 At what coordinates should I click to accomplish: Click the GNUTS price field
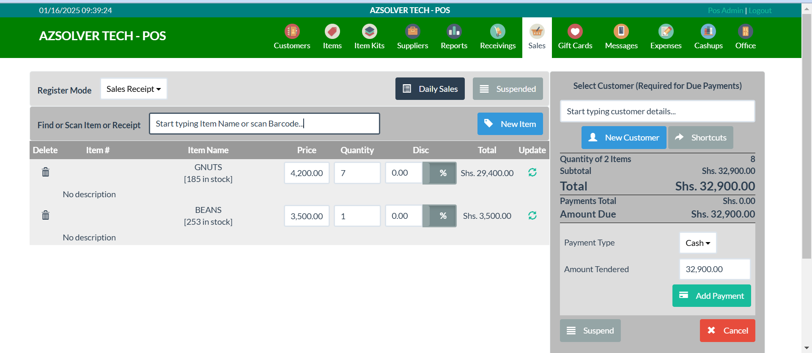(x=307, y=173)
